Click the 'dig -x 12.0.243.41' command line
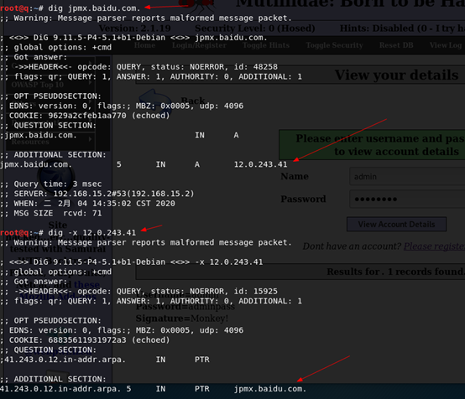This screenshot has width=465, height=399. tap(68, 233)
